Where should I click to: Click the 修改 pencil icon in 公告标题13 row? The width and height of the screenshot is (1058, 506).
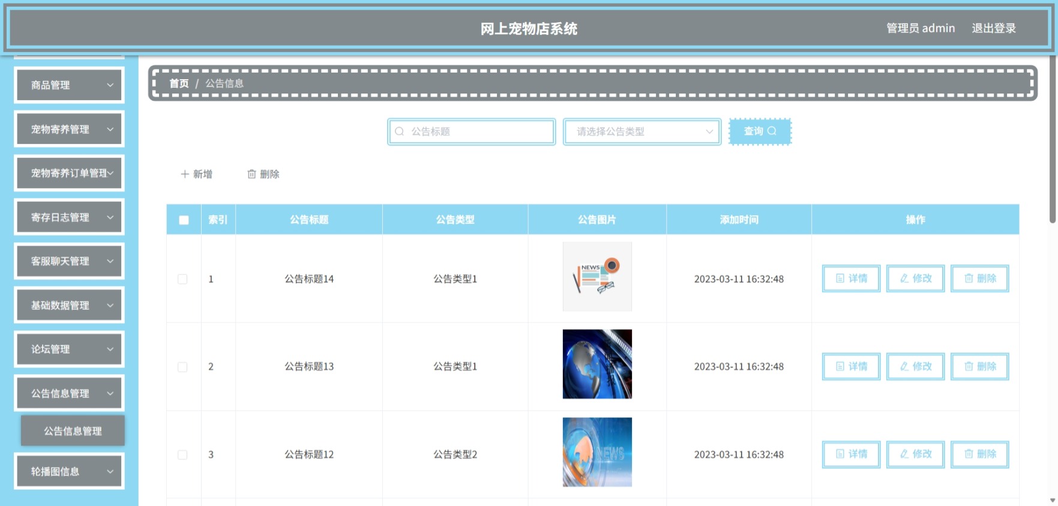pos(904,366)
